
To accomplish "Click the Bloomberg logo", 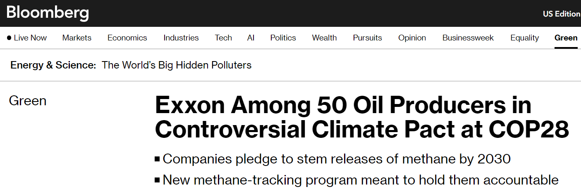I will point(48,13).
